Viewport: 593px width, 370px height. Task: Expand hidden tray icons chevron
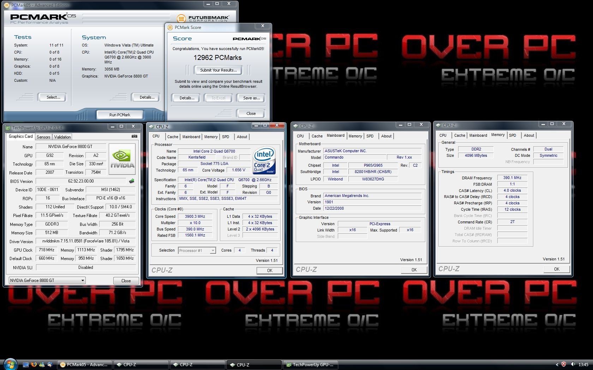557,364
